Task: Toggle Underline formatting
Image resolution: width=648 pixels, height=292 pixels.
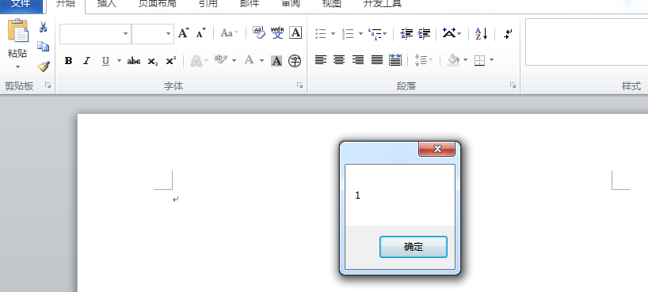Action: click(106, 61)
